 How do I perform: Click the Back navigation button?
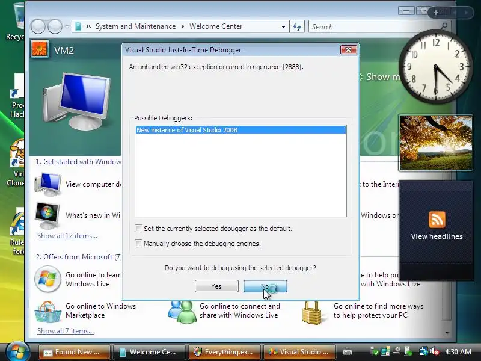coord(38,26)
